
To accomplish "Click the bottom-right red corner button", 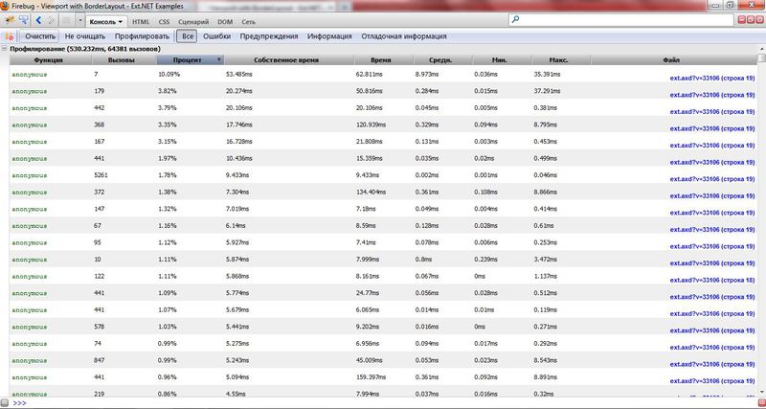I will (x=760, y=402).
